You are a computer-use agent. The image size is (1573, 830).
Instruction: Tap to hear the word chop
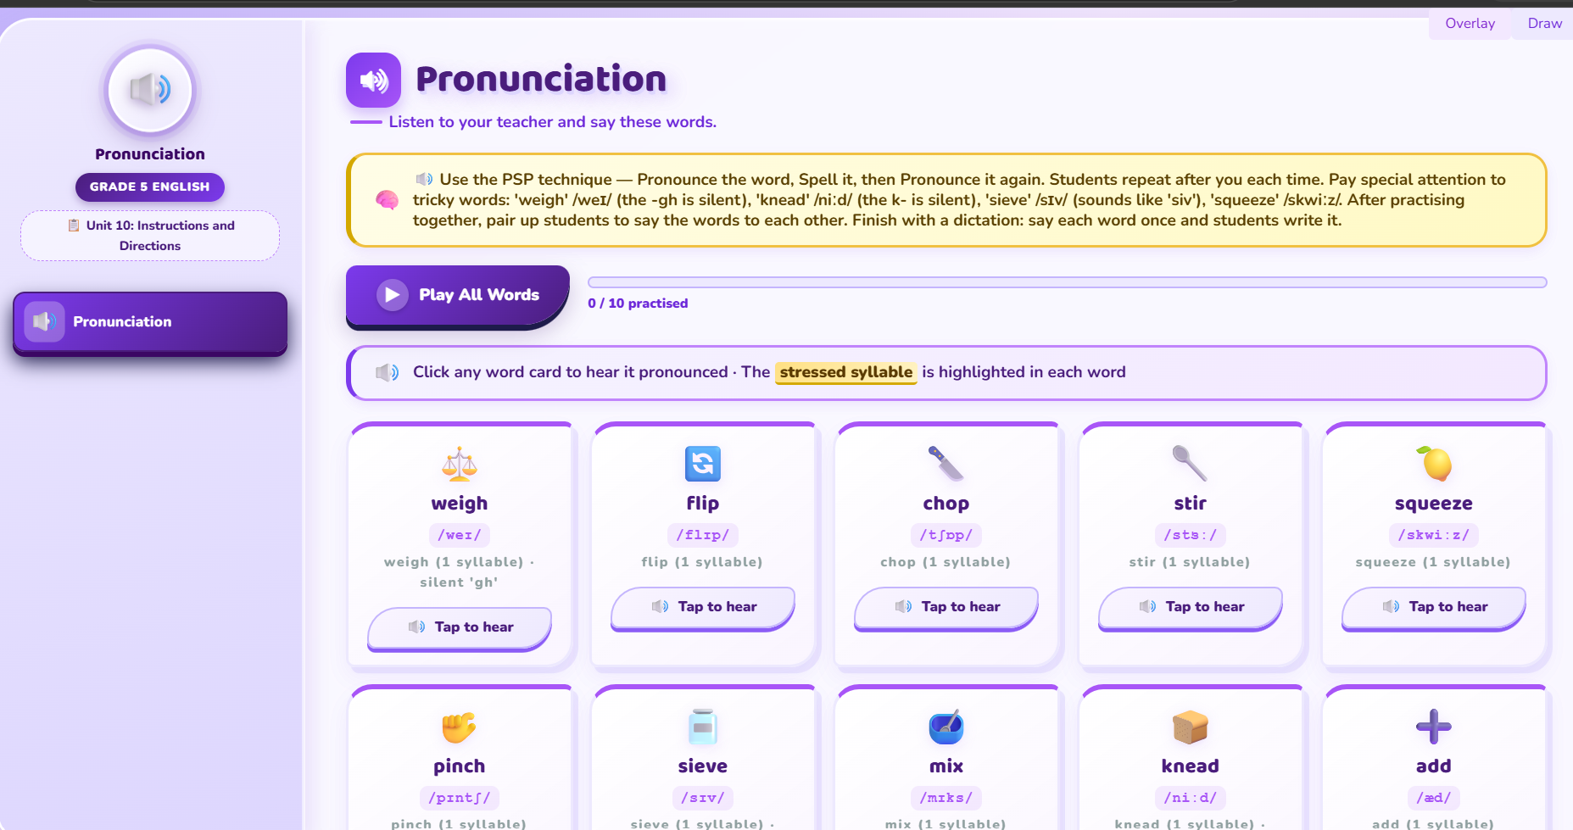tap(946, 607)
